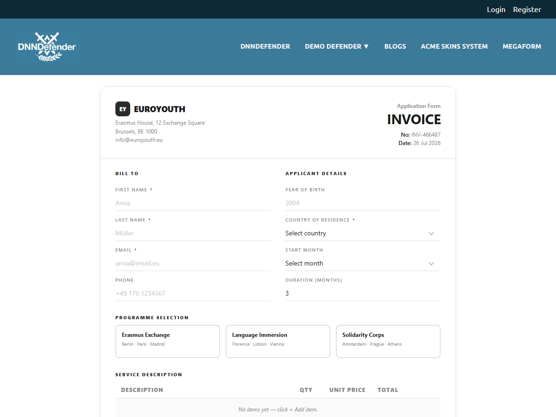Click the EY EuroYouth badge icon
Screen dimensions: 556x417
(x=123, y=109)
